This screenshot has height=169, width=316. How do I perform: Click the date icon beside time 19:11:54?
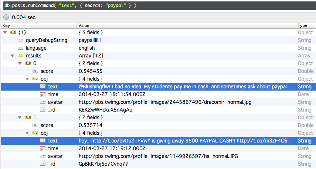point(43,94)
